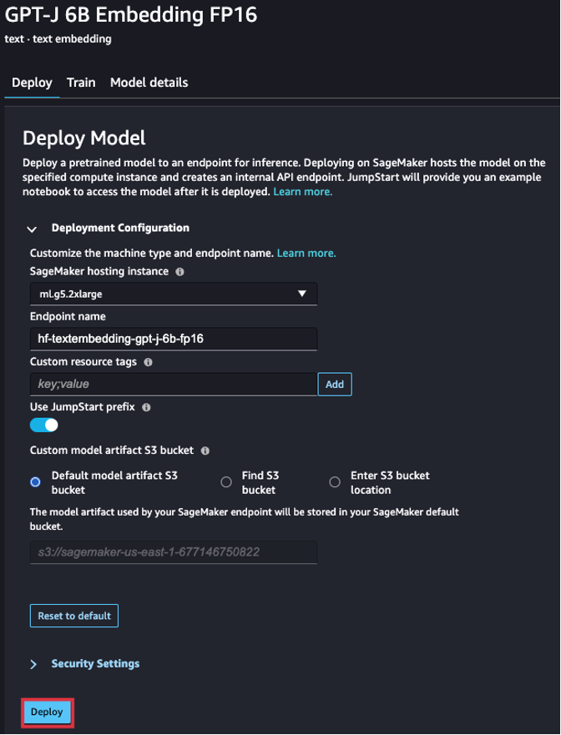
Task: Open the ml.g5.2xlarge instance dropdown
Action: [174, 294]
